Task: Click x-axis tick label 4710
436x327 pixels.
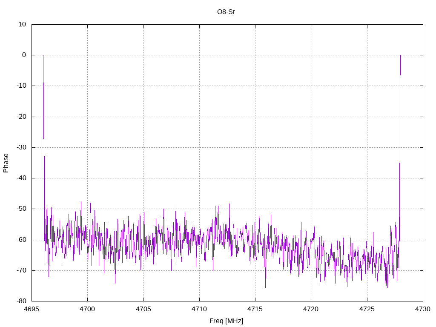Action: pyautogui.click(x=199, y=309)
